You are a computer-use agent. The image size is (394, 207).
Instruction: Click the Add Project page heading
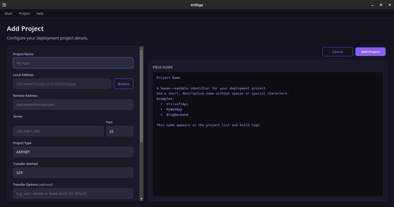[x=25, y=29]
